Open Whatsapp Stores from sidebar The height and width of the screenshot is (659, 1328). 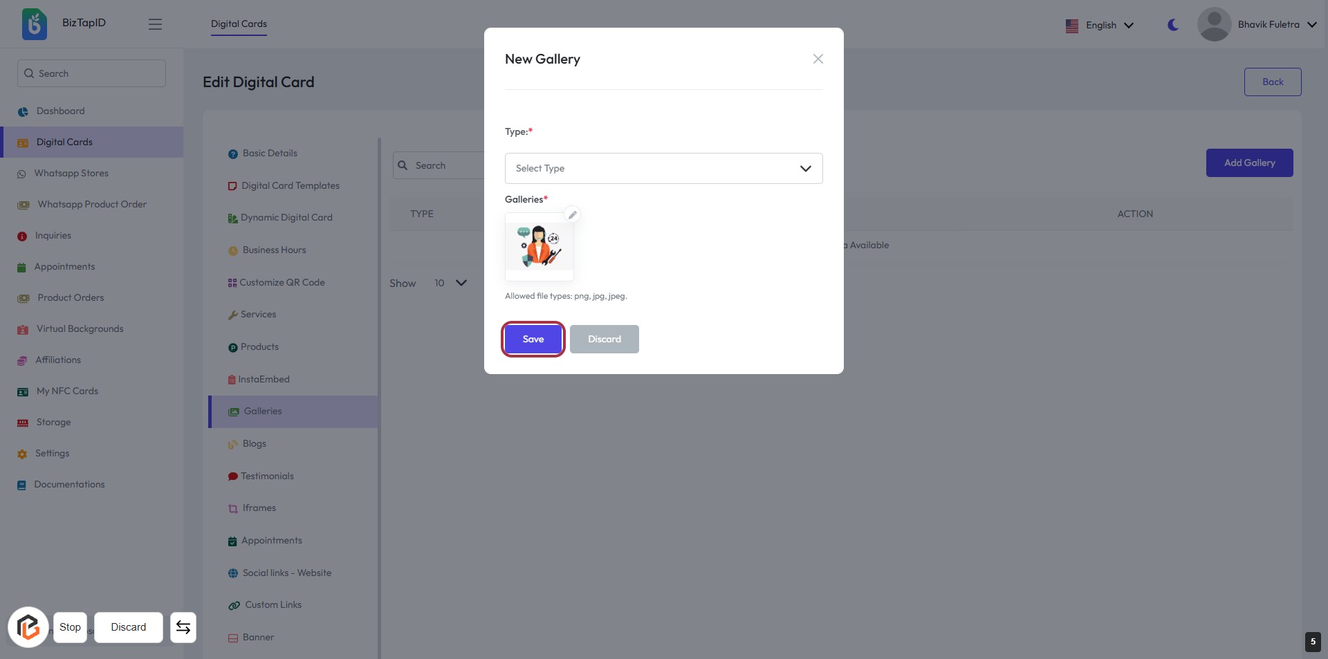[71, 174]
